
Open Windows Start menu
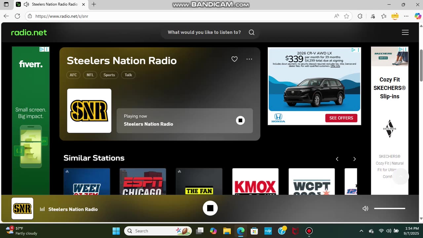point(116,231)
